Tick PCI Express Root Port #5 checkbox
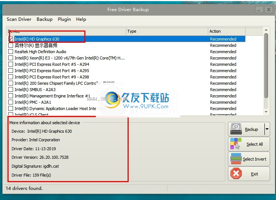 [x=11, y=64]
